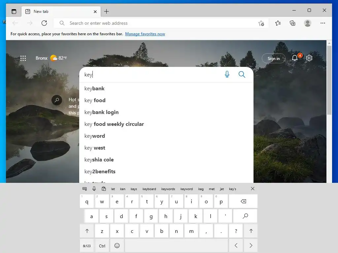Start voice search with microphone icon
338x253 pixels.
[227, 74]
